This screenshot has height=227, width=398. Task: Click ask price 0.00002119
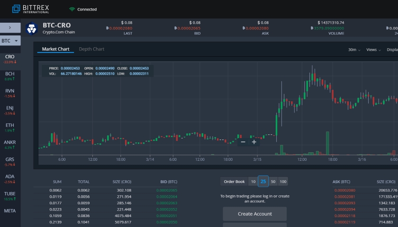(345, 222)
